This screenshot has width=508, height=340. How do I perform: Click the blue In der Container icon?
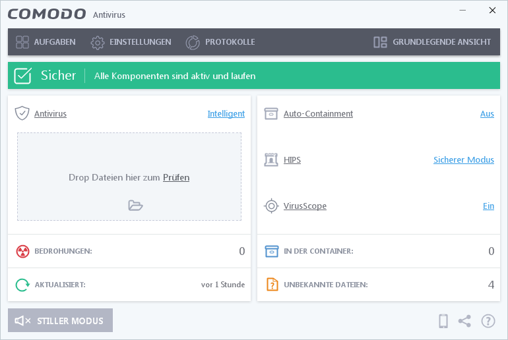272,251
